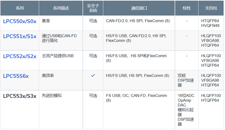Click the 基准 description cell
The width and height of the screenshot is (225, 130).
pos(46,21)
